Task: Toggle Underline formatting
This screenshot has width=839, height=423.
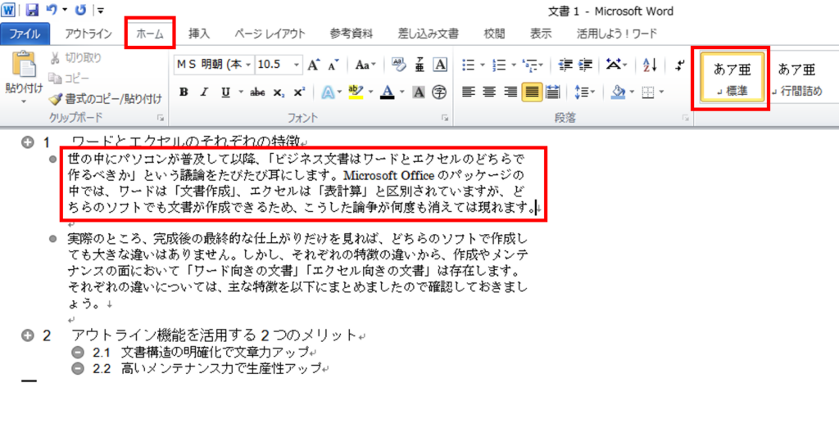Action: coord(225,92)
